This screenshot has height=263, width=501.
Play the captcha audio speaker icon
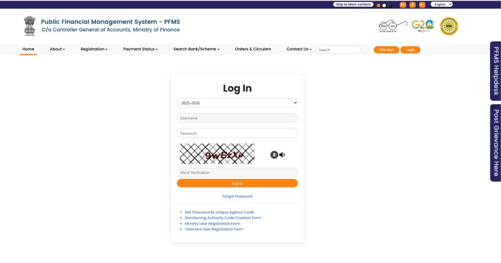pos(282,155)
